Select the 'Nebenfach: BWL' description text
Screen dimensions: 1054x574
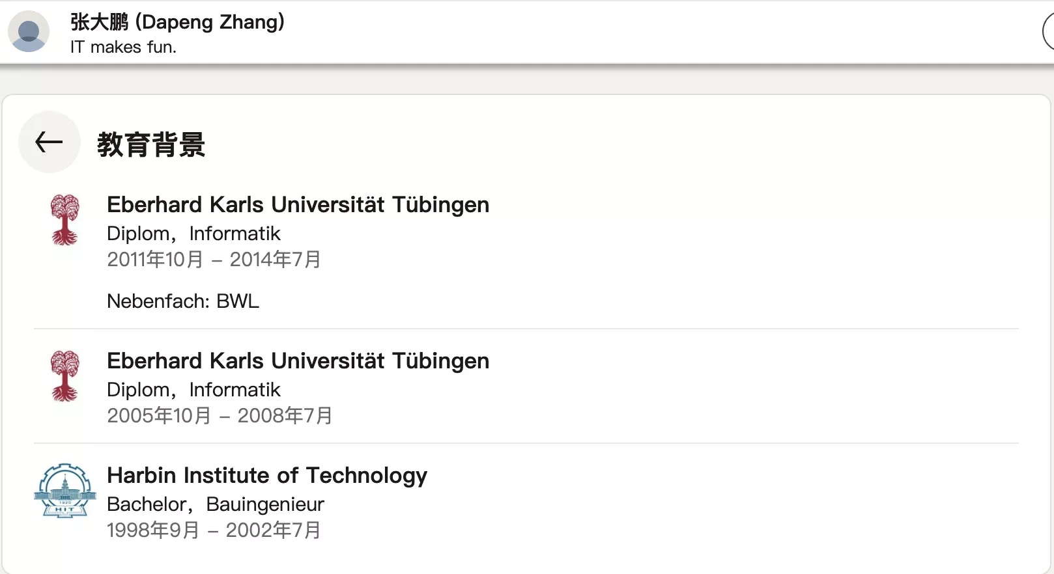click(183, 301)
